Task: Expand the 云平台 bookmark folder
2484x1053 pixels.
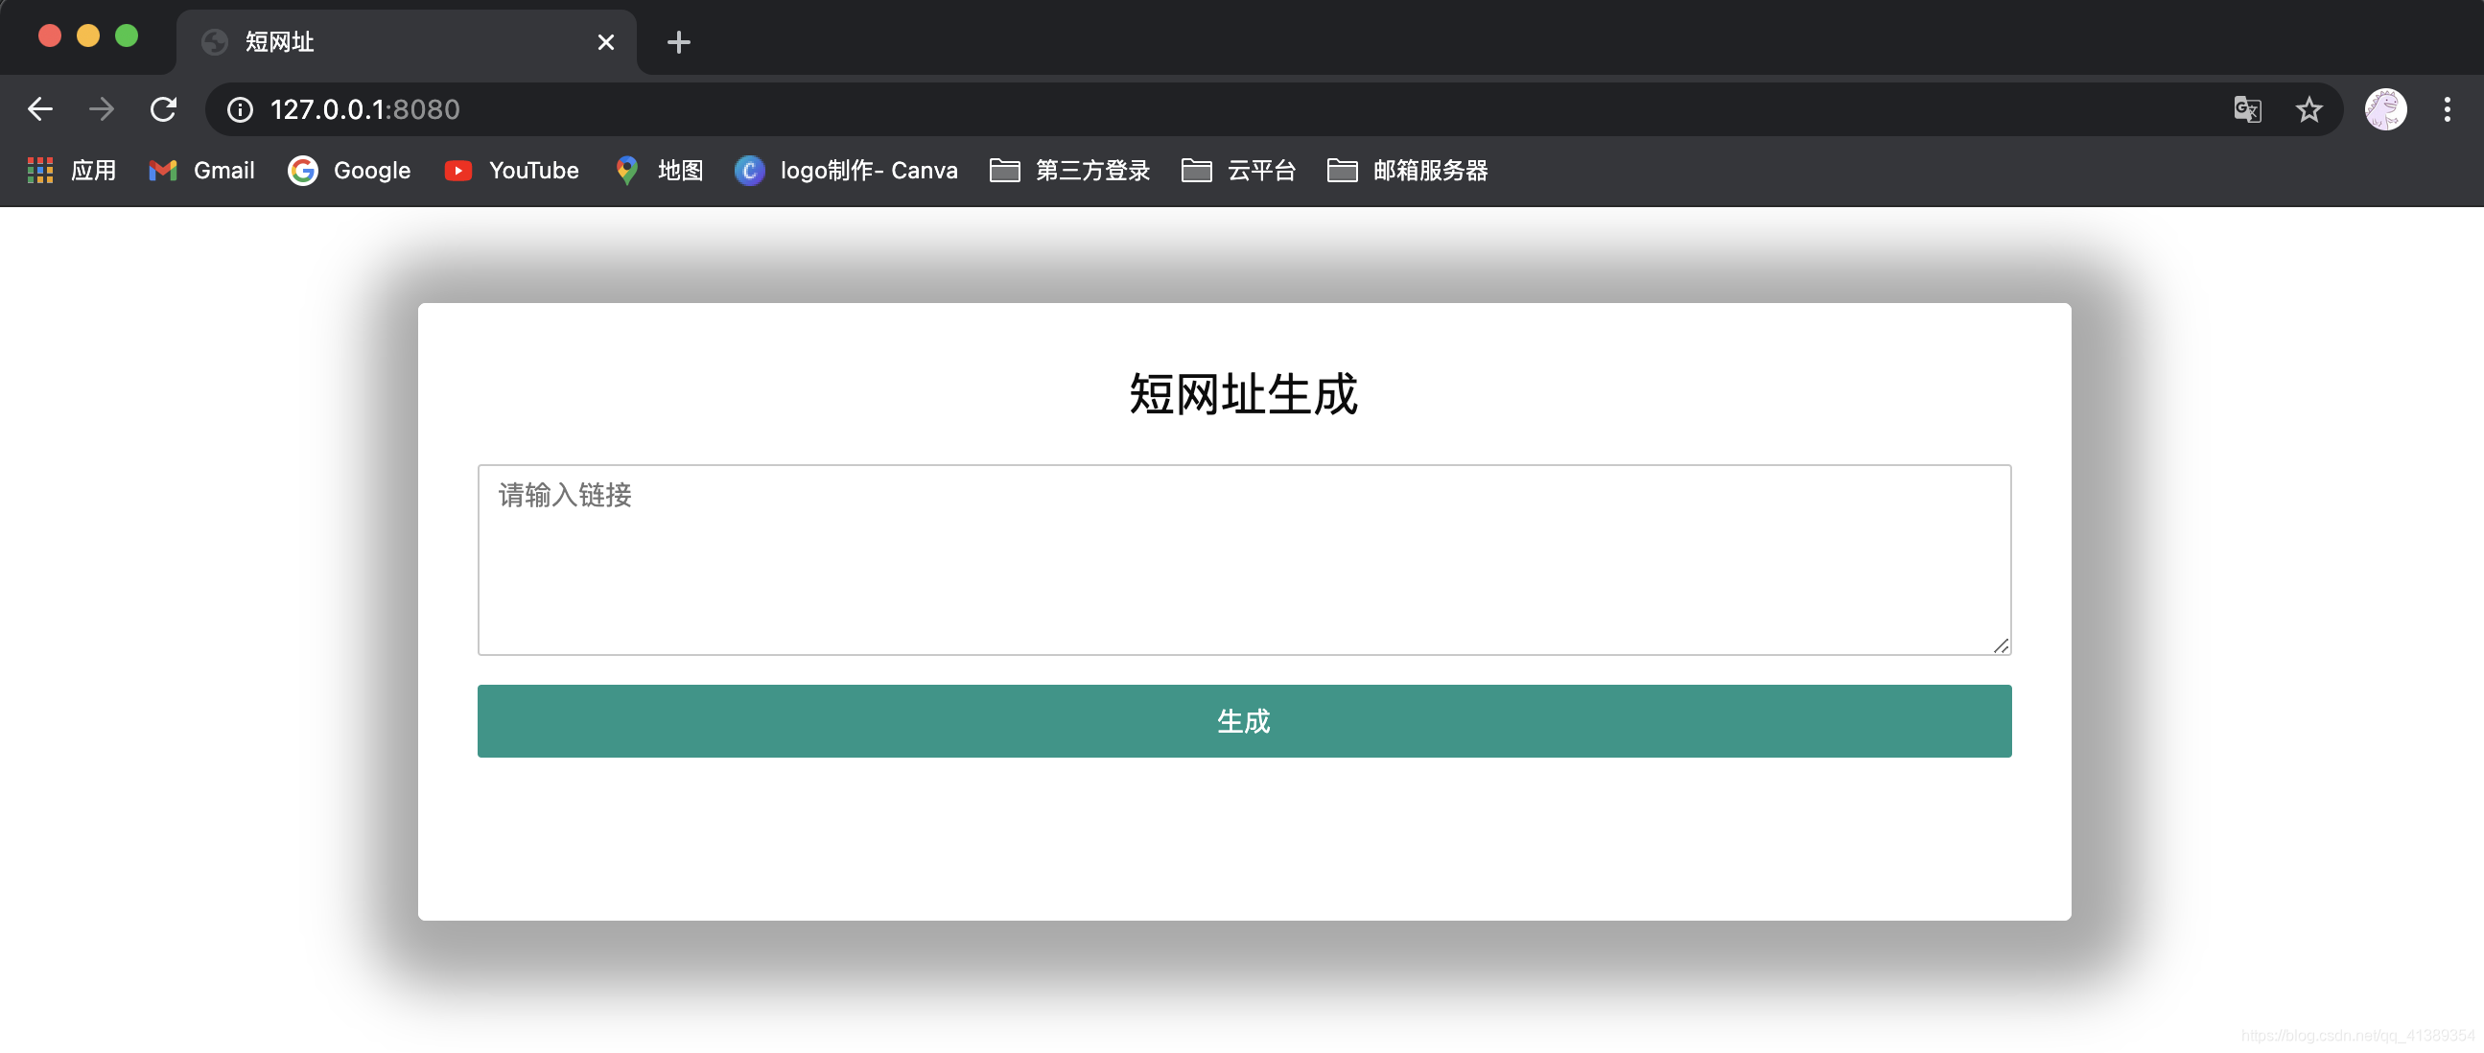Action: point(1239,171)
